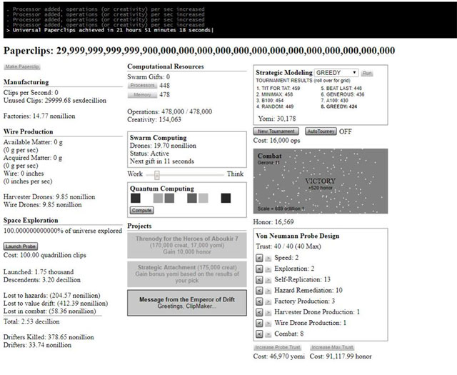Viewport: 457px width, 375px height.
Task: Launch a probe in Space Exploration
Action: [21, 246]
